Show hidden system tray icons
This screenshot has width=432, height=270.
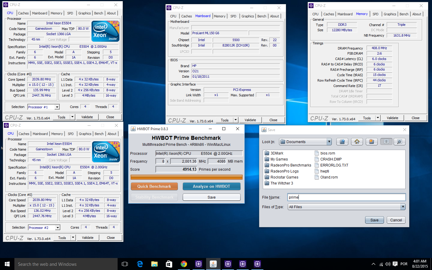(x=373, y=264)
